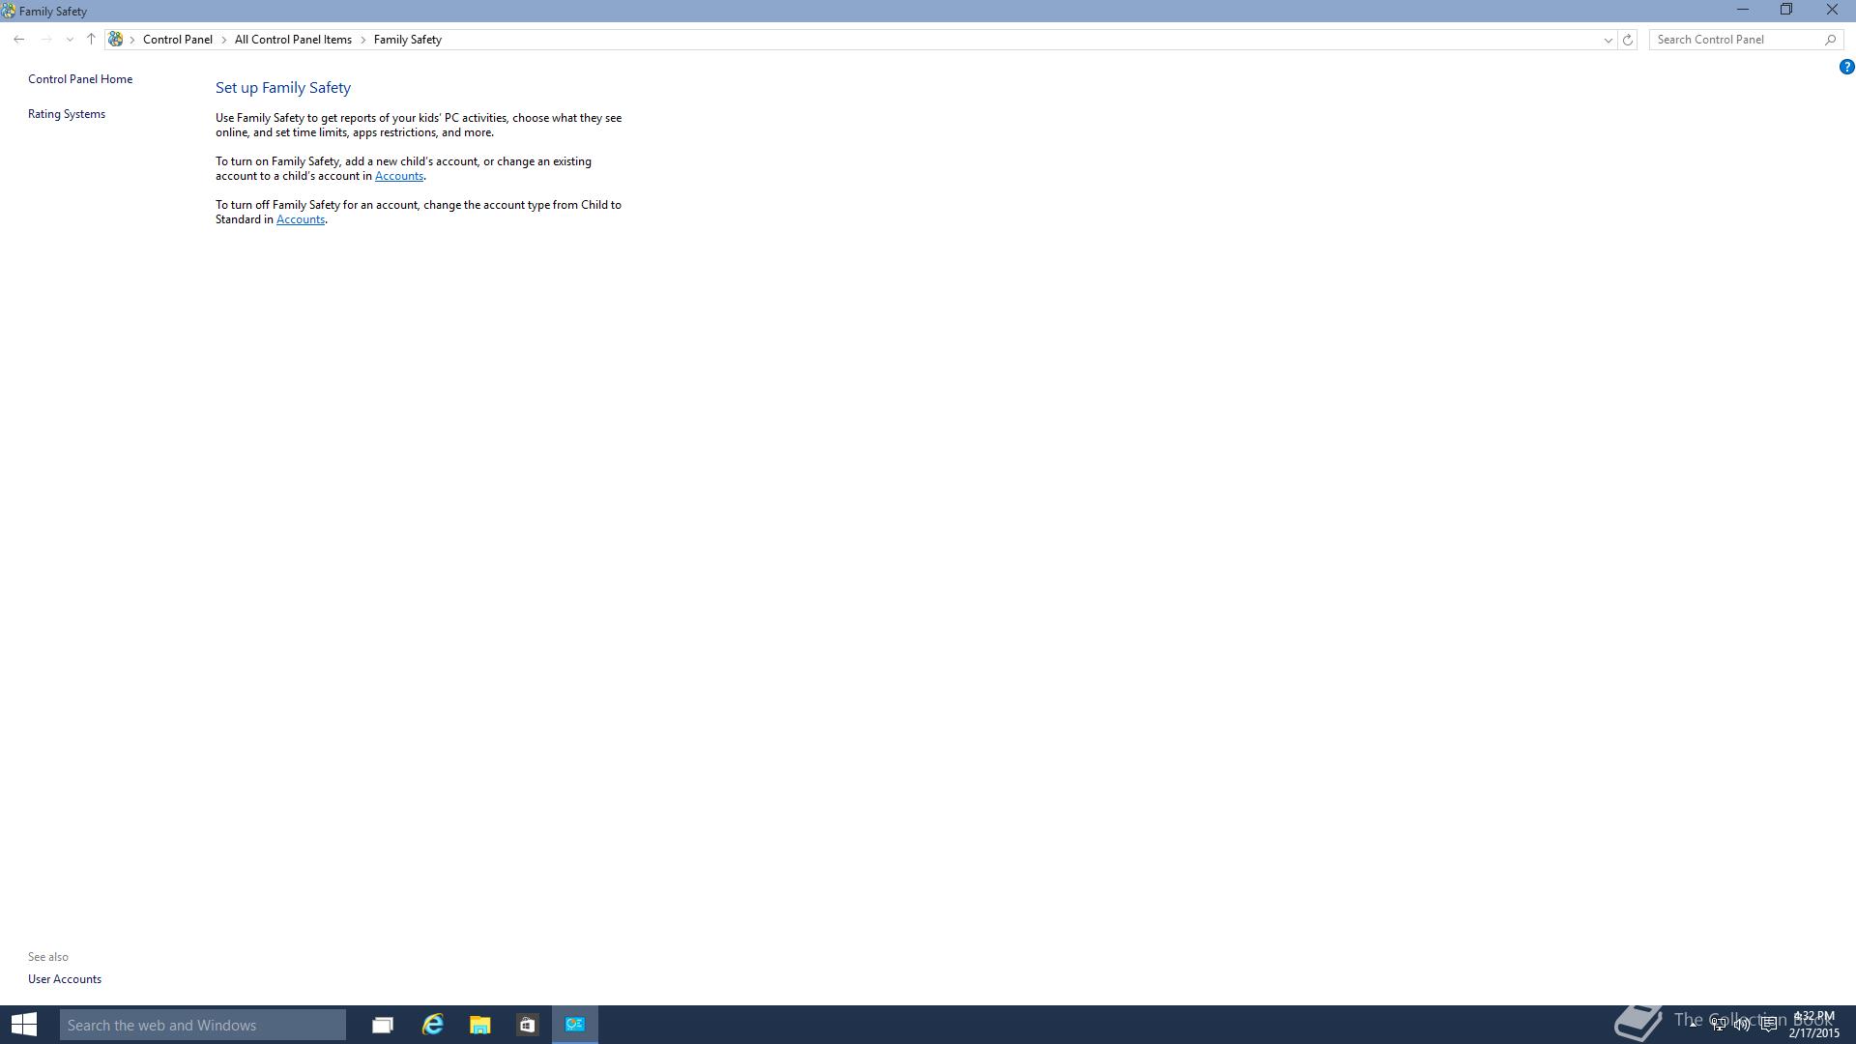Go up one level with Up arrow
Viewport: 1856px width, 1044px height.
coord(91,40)
